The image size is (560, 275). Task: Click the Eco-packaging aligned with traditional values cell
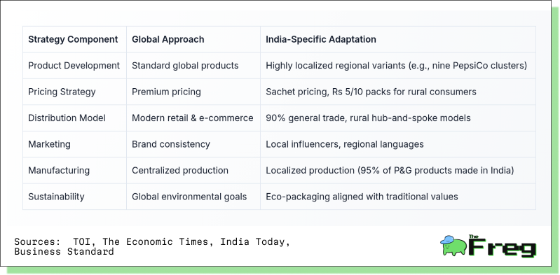362,197
